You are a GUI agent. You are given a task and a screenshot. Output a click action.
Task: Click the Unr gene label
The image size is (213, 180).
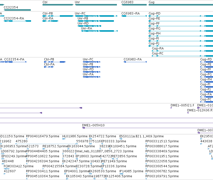(77, 2)
